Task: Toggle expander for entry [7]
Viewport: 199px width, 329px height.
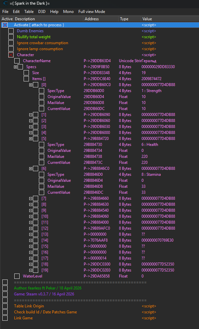Action: point(31,198)
